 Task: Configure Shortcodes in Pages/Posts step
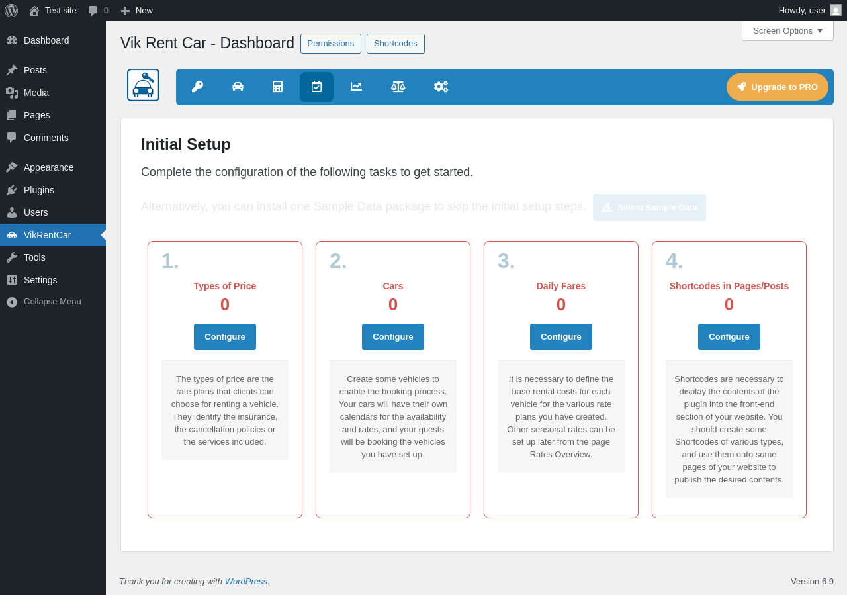pyautogui.click(x=729, y=337)
